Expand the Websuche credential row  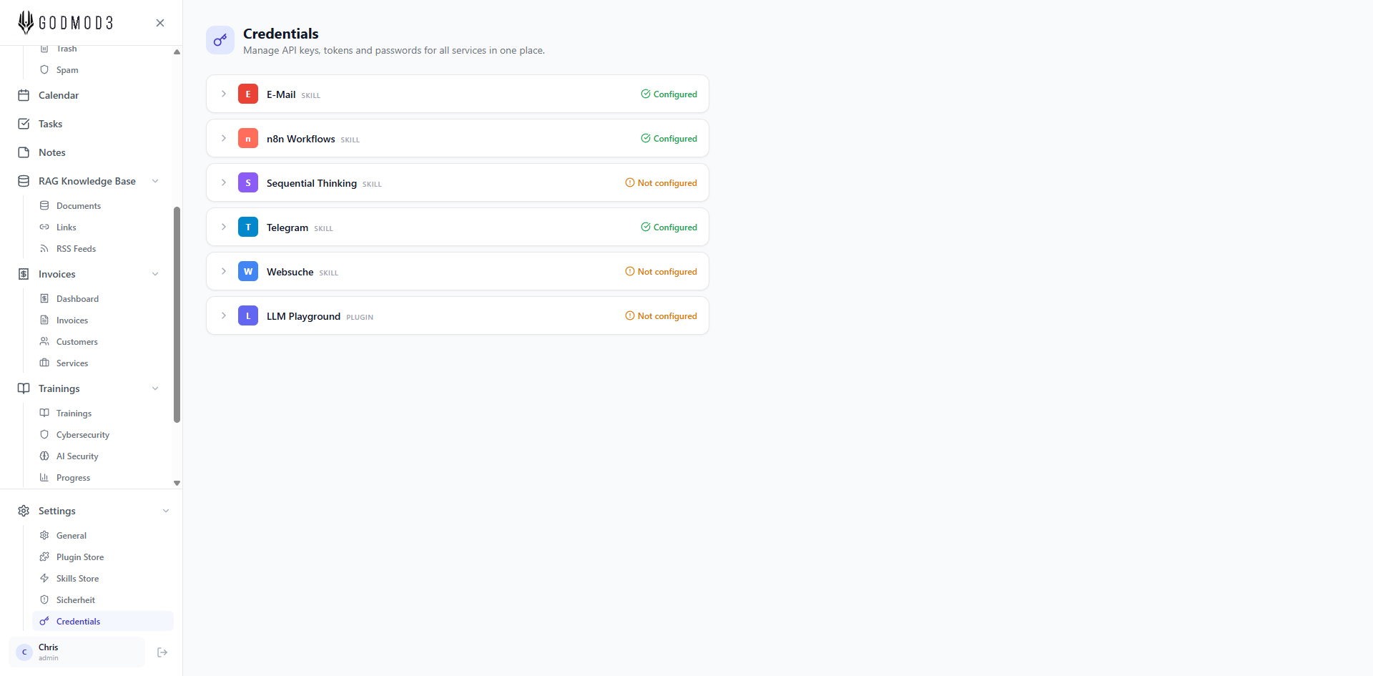[x=224, y=272]
